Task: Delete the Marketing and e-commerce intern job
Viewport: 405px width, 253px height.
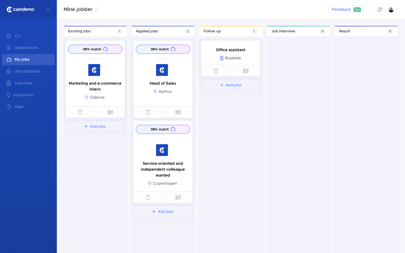Action: tap(80, 112)
